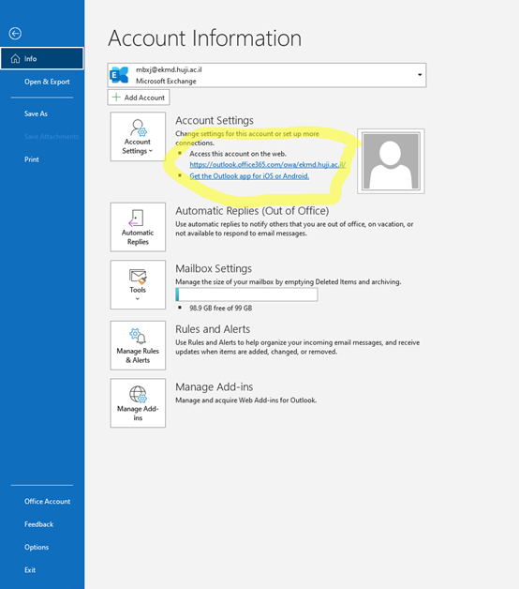
Task: Open the Tools mailbox dropdown
Action: [x=138, y=285]
